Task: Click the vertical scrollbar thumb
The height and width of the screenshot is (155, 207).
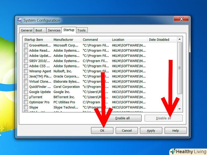Action: (x=179, y=68)
